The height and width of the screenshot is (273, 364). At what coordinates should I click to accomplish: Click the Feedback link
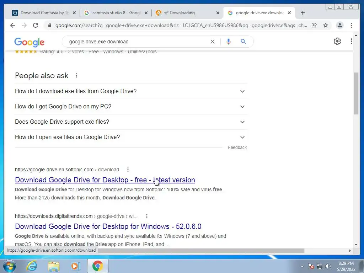click(x=237, y=148)
